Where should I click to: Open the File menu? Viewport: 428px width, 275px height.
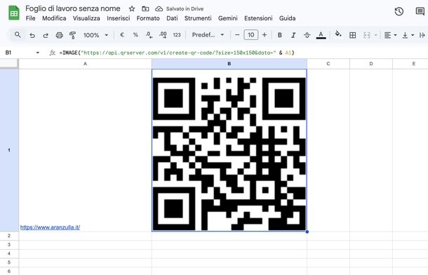point(30,18)
